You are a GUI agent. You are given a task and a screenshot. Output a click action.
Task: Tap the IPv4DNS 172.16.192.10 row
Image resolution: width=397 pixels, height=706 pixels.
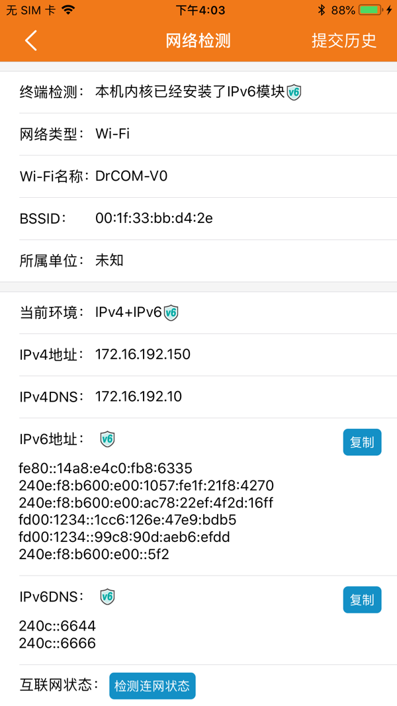pos(198,397)
